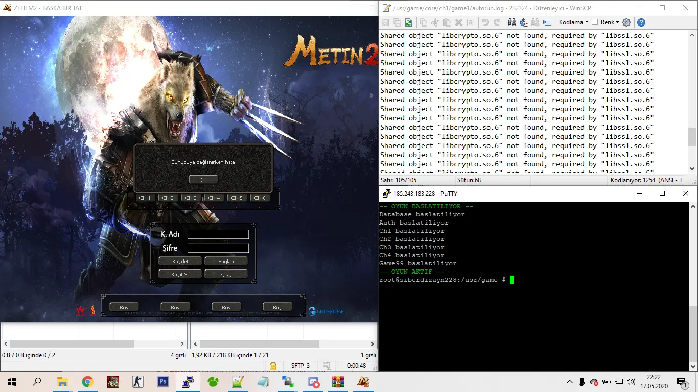Click the third Boş account slot
Screen dimensions: 698x392
point(226,307)
